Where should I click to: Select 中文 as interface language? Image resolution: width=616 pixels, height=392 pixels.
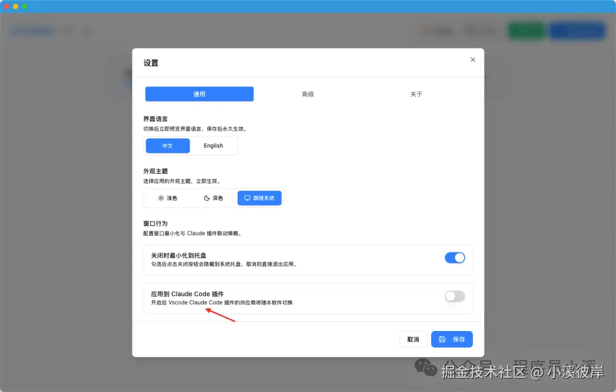(167, 145)
